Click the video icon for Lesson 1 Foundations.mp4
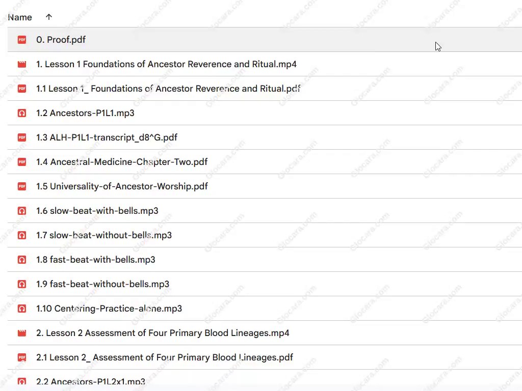 21,64
